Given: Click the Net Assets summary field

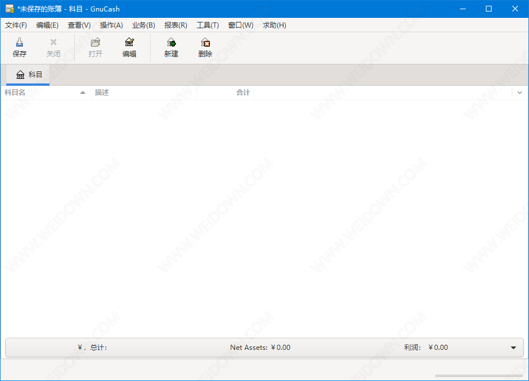Looking at the screenshot, I should pyautogui.click(x=260, y=348).
